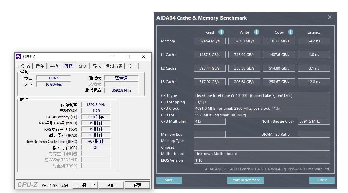Click North Bridge Clock value 3791.6 MHz
Viewport: 348px width, 193px height.
pos(314,121)
